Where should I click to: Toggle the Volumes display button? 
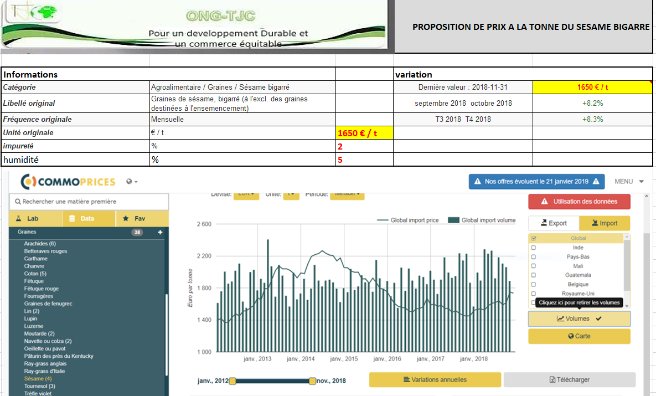pyautogui.click(x=579, y=319)
